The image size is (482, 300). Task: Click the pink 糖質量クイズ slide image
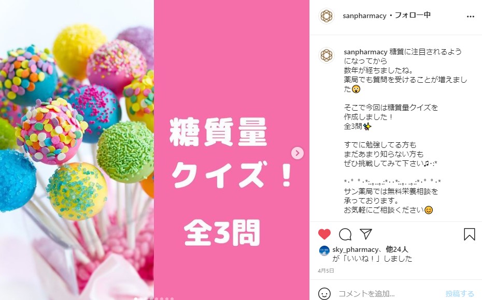232,150
